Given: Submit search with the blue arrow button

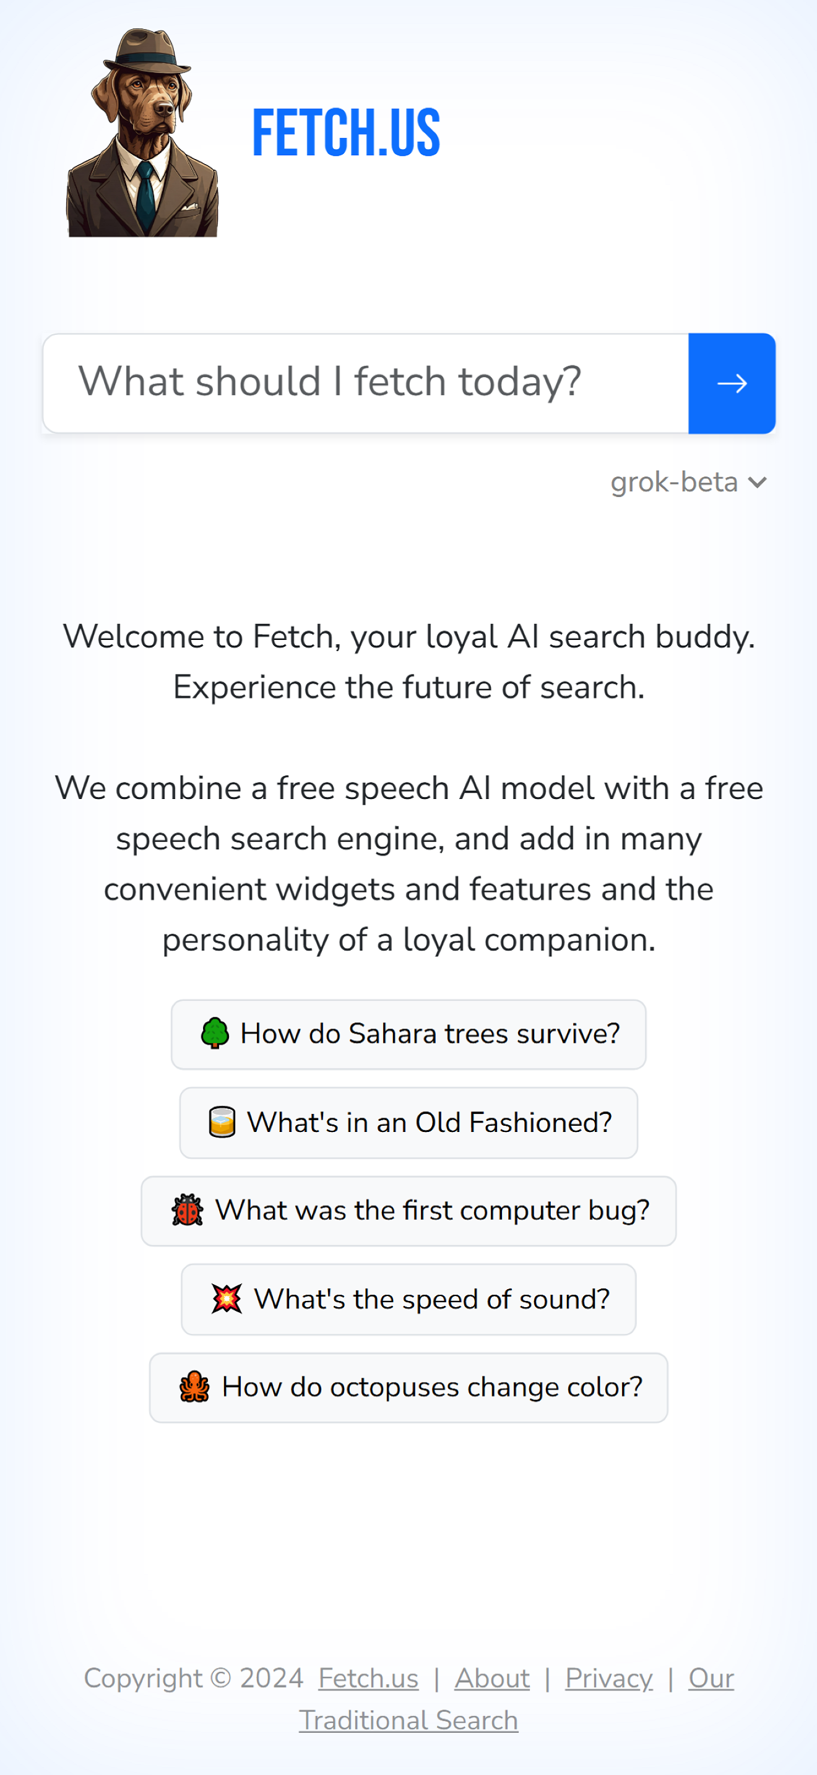Looking at the screenshot, I should click(x=732, y=383).
